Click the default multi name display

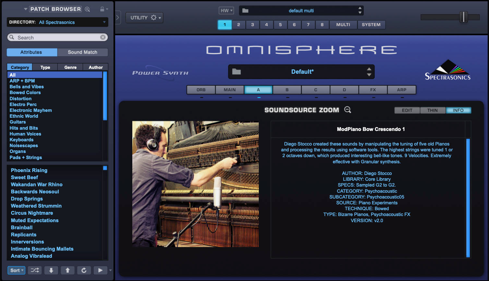[301, 11]
